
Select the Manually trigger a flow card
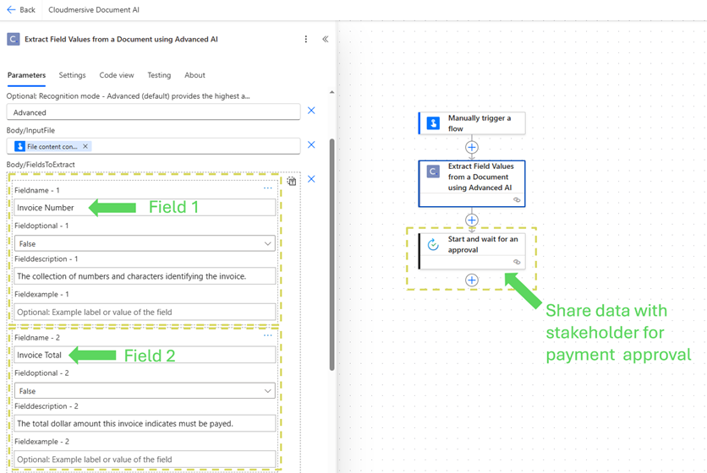(472, 123)
